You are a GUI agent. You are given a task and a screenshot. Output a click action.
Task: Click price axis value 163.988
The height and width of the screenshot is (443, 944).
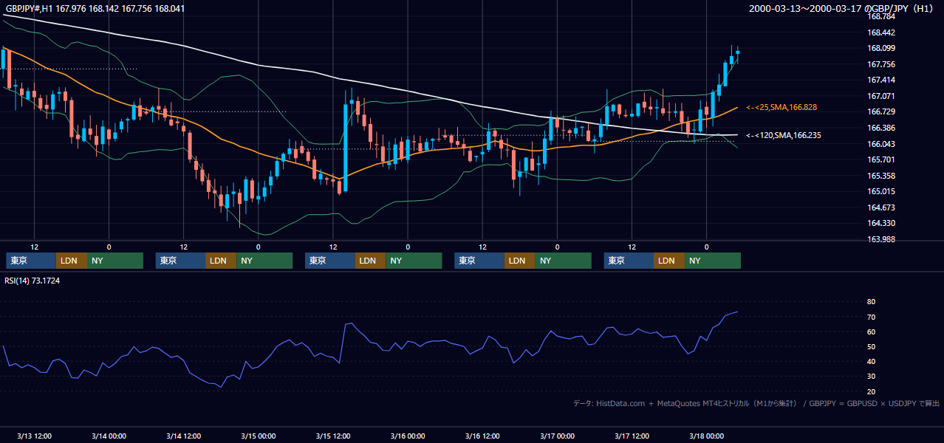pos(880,240)
